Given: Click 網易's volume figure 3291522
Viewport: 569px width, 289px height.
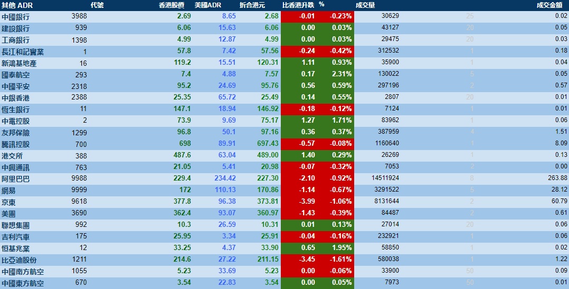Looking at the screenshot, I should [x=385, y=190].
